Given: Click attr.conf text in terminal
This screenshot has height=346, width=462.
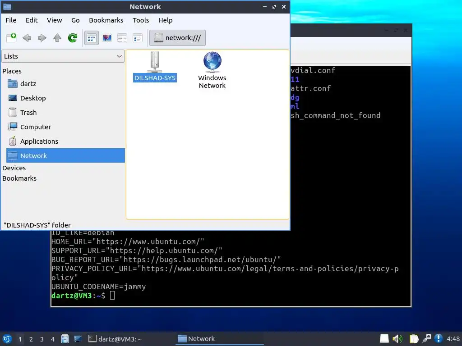Looking at the screenshot, I should point(311,88).
